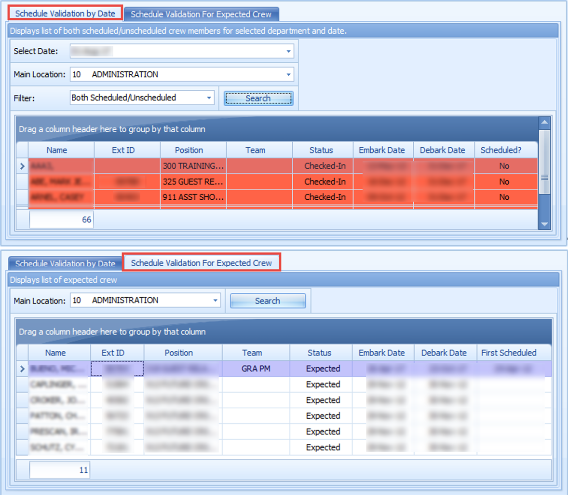568x495 pixels.
Task: Sort top grid by Position column header
Action: [x=189, y=150]
